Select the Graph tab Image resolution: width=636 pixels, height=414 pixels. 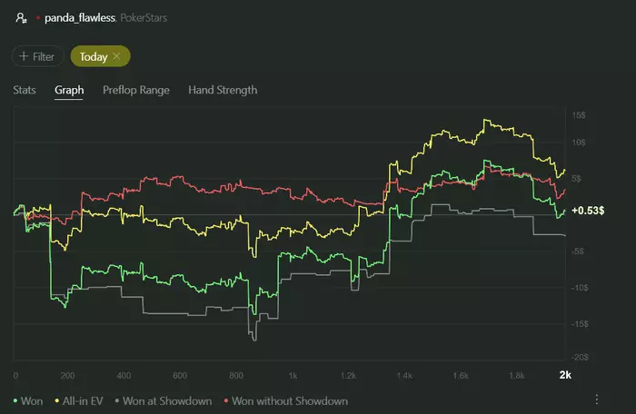point(69,90)
